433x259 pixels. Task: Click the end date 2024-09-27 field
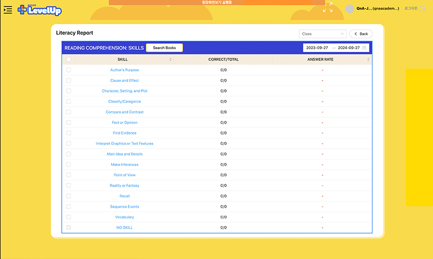(x=349, y=48)
